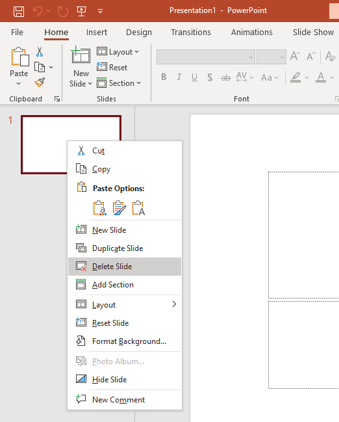Click the Redo icon in quick access
The width and height of the screenshot is (339, 422).
pyautogui.click(x=63, y=11)
